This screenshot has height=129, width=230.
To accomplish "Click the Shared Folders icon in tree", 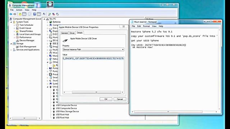I will pos(17,31).
